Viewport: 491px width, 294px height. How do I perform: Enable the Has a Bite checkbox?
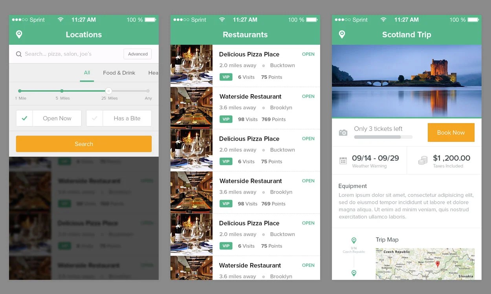tap(94, 118)
